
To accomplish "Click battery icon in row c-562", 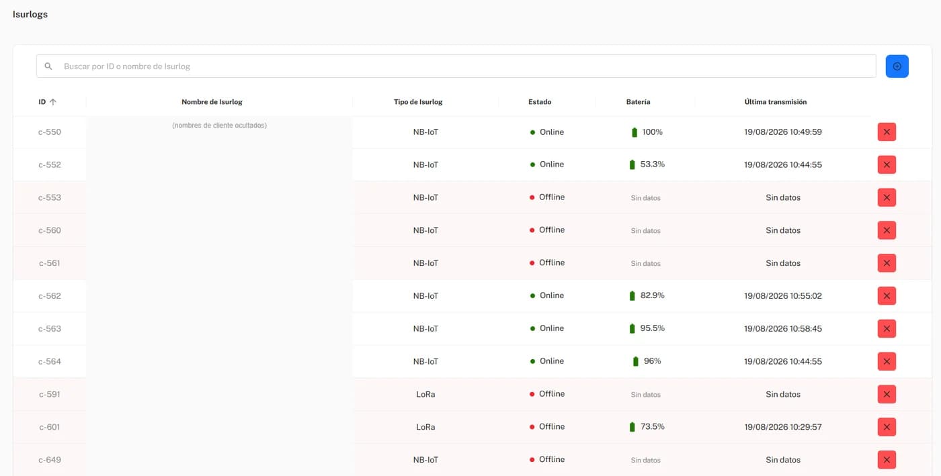I will [x=632, y=295].
